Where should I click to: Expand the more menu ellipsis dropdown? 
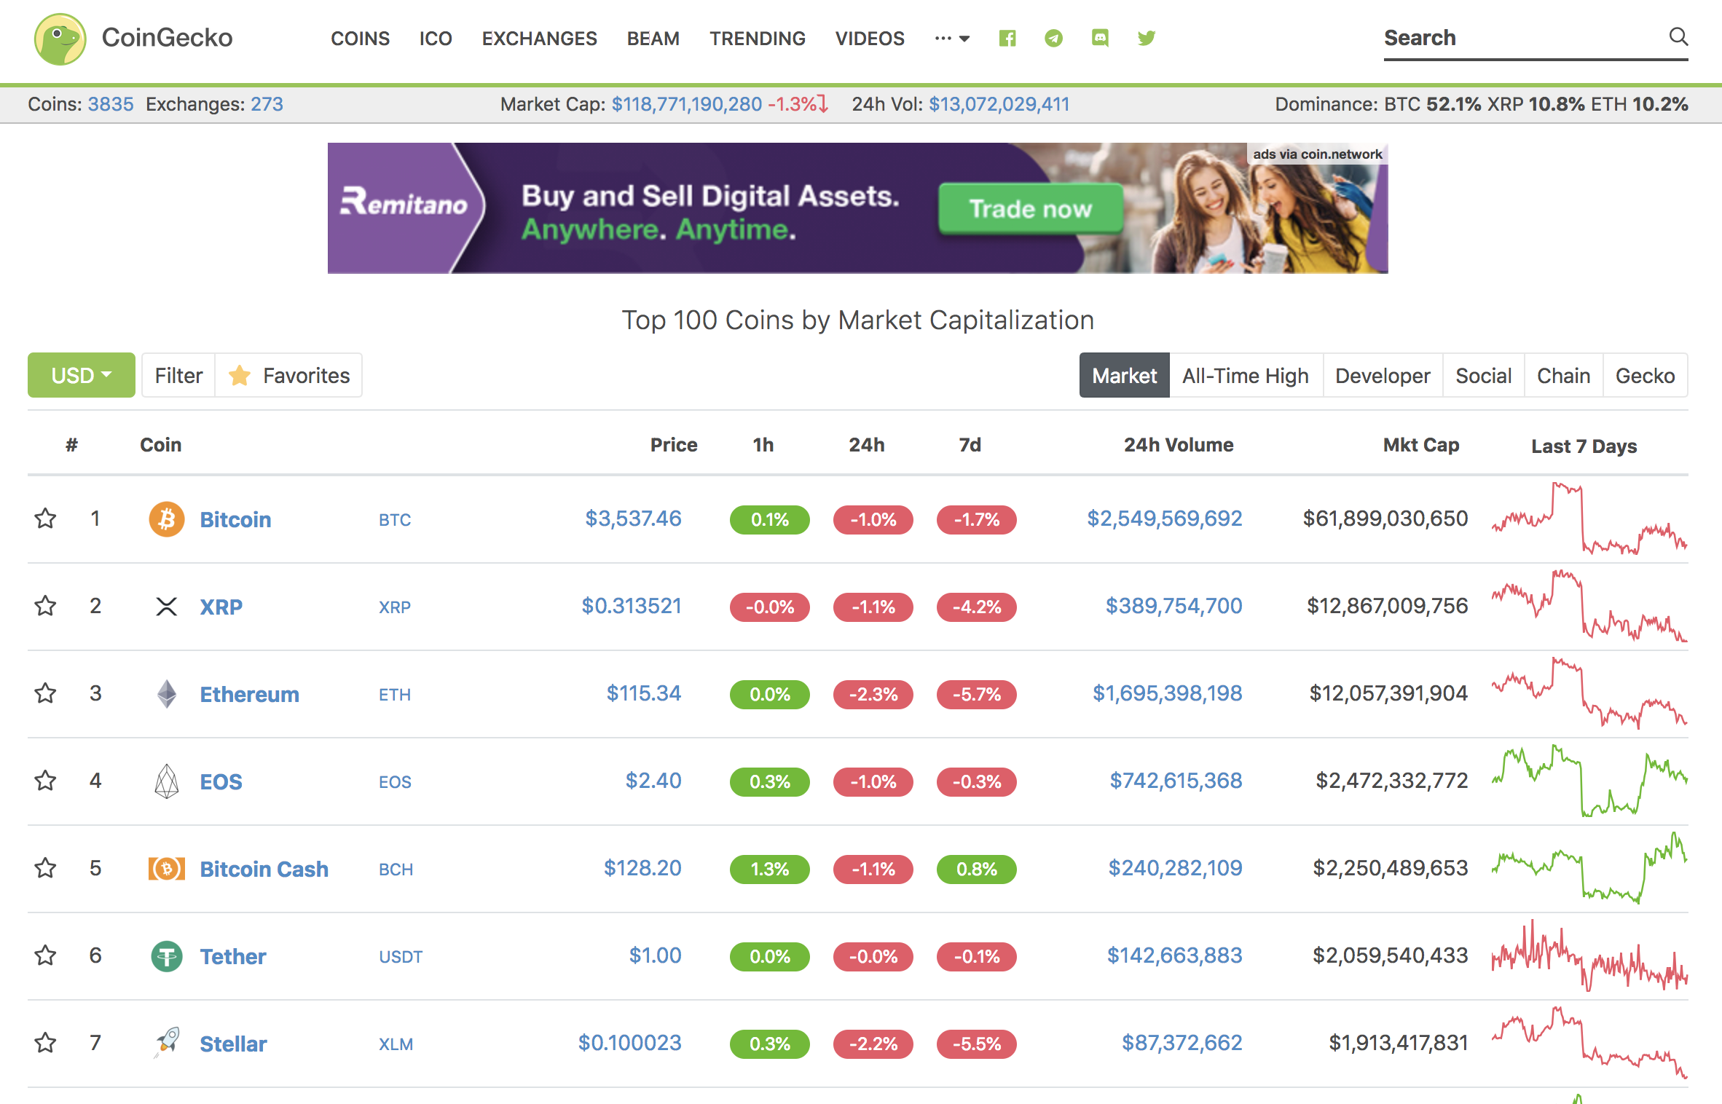click(x=951, y=38)
